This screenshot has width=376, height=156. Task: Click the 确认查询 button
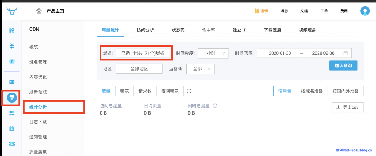coord(343,66)
